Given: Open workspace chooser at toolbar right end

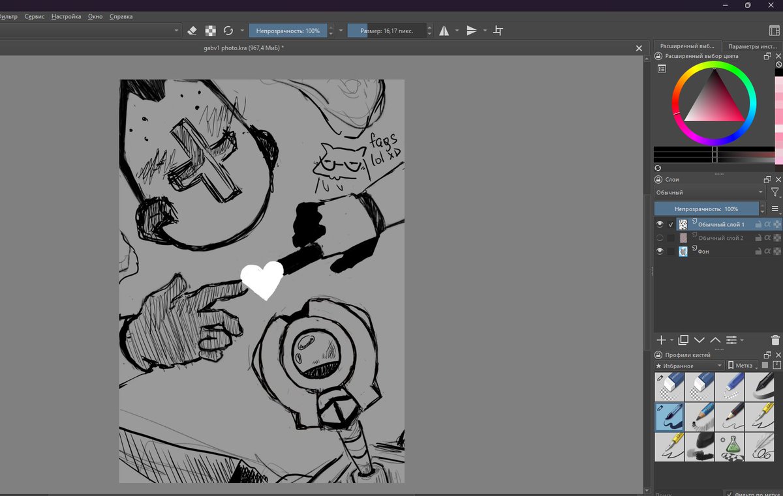Looking at the screenshot, I should (775, 31).
